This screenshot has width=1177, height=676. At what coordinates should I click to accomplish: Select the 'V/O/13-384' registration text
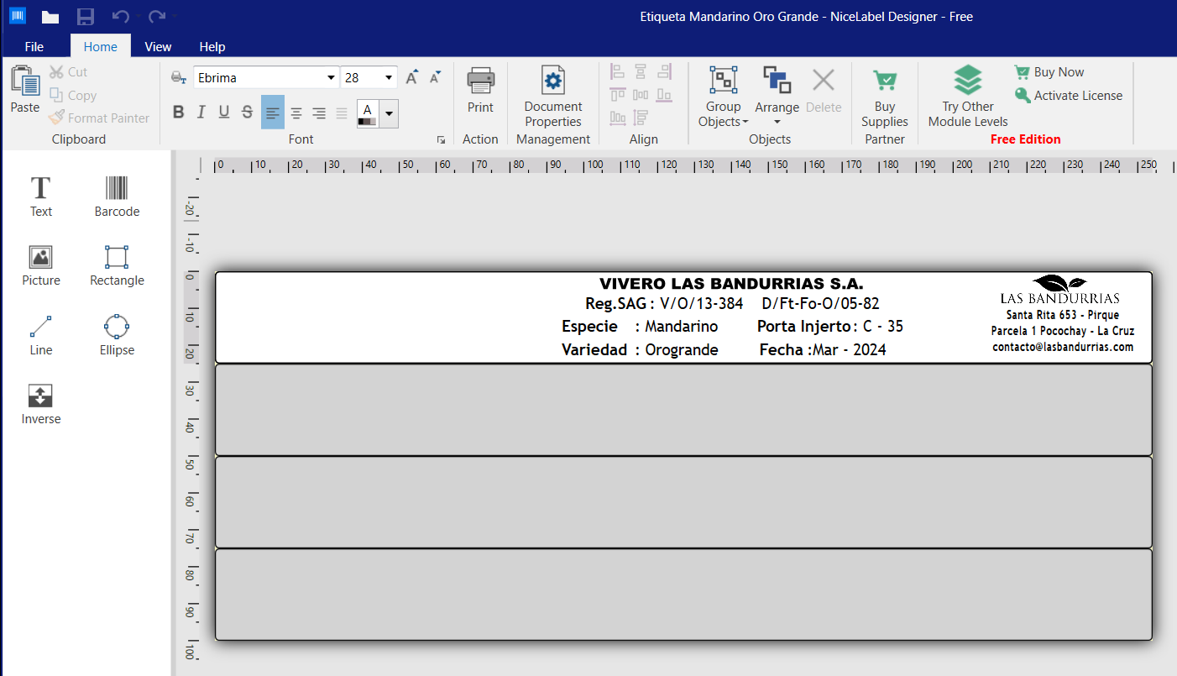702,304
